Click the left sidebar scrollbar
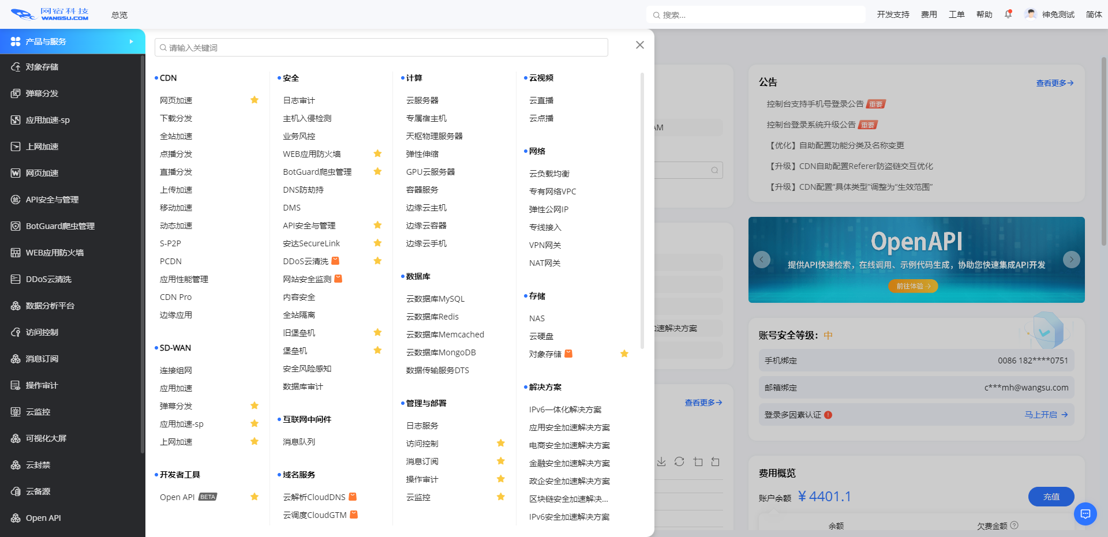1108x537 pixels. (x=142, y=254)
